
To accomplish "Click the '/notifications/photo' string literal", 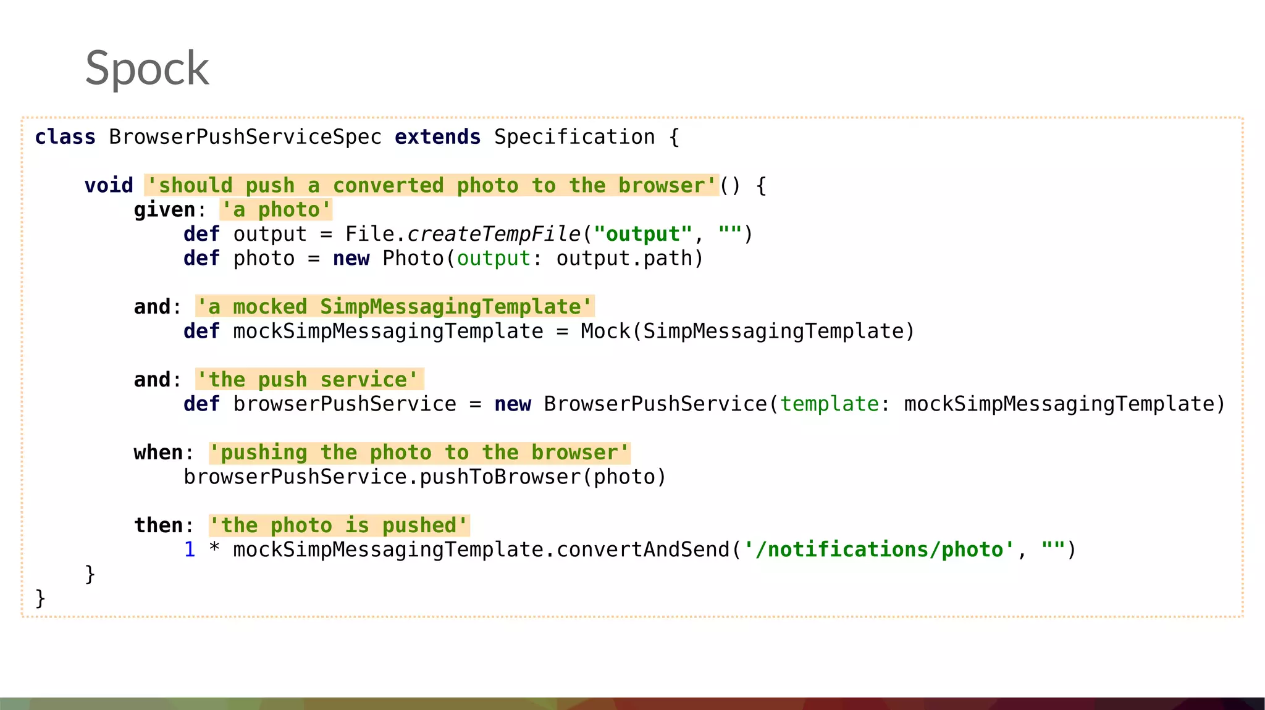I will tap(879, 549).
